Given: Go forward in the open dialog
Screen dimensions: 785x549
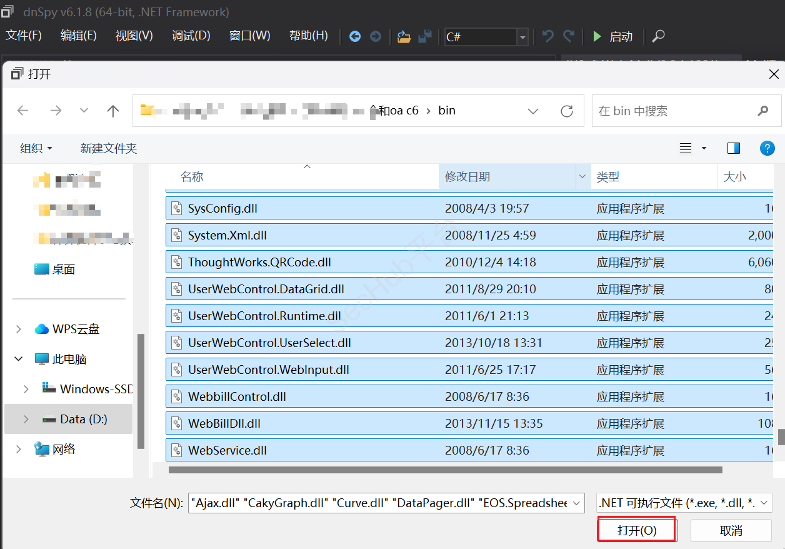Looking at the screenshot, I should [56, 111].
